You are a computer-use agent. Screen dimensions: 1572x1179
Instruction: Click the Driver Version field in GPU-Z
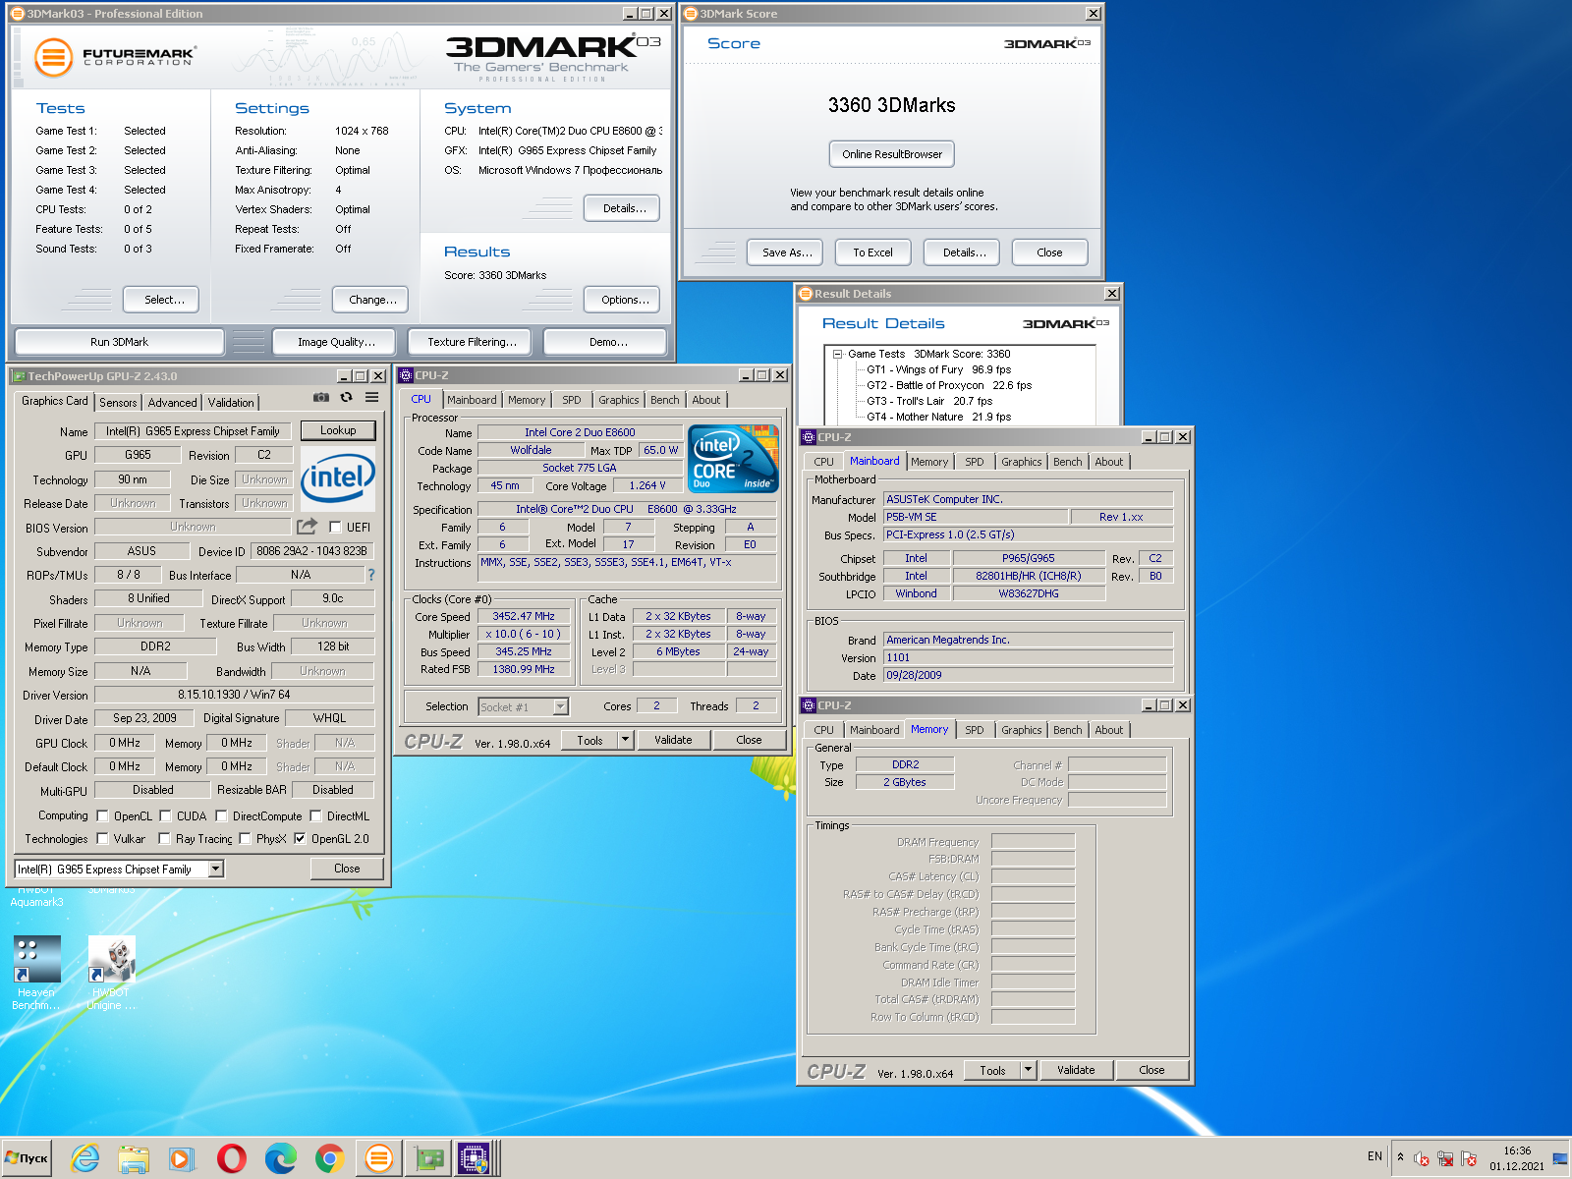click(x=234, y=695)
